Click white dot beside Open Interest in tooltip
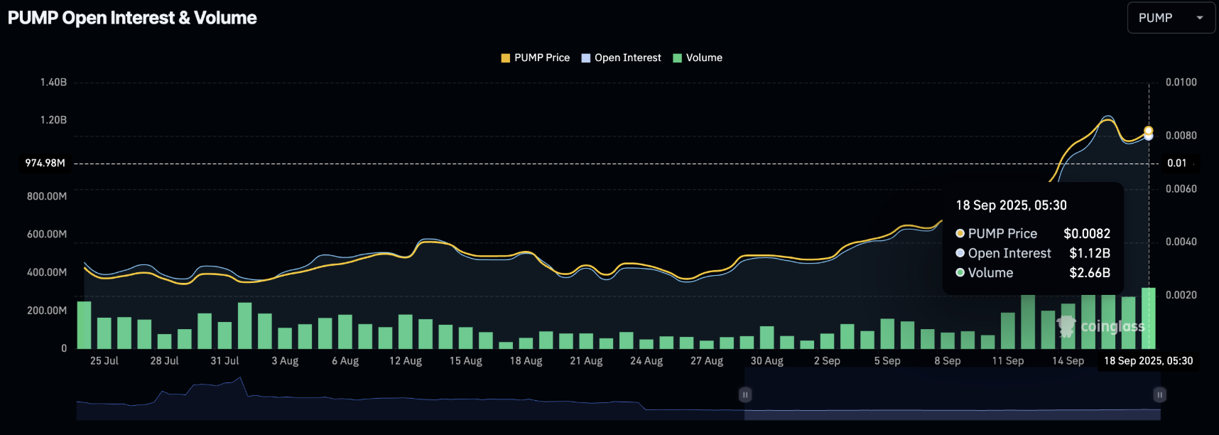 click(x=960, y=253)
